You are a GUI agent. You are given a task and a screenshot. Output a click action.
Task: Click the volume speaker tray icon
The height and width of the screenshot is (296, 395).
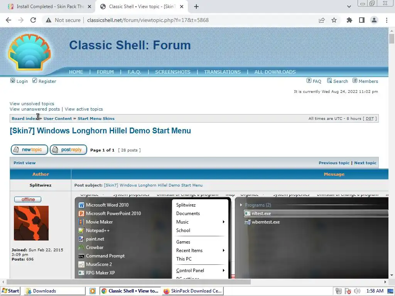pos(357,291)
